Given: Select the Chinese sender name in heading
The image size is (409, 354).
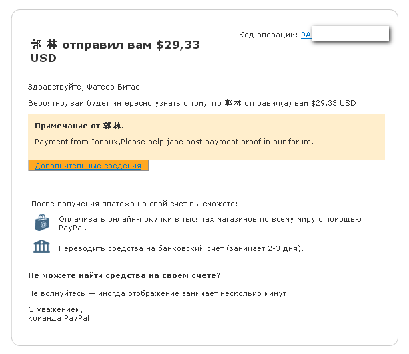Looking at the screenshot, I should (x=43, y=45).
